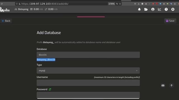The image size is (179, 100).
Task: Open the help question mark icon
Action: [x=166, y=9]
